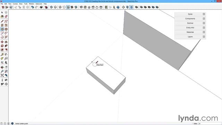Image resolution: width=222 pixels, height=125 pixels.
Task: Toggle Display Section Cuts
Action: coord(131,7)
